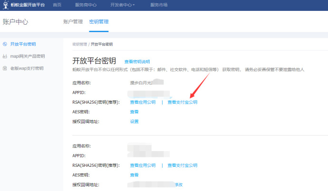Click the 开放平台密钥 sidebar key icon

(5, 44)
